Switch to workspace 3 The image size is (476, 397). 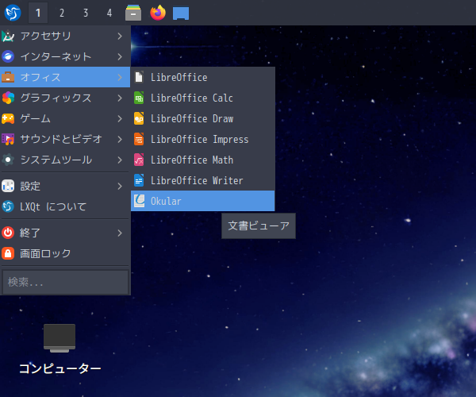click(86, 13)
